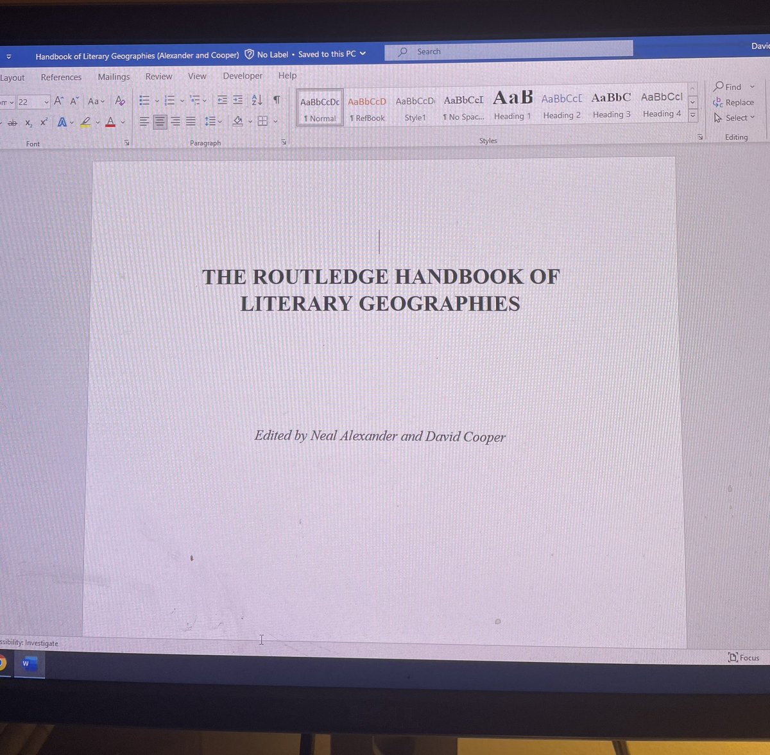This screenshot has width=770, height=755.
Task: Apply borders to the paragraph
Action: [x=262, y=121]
